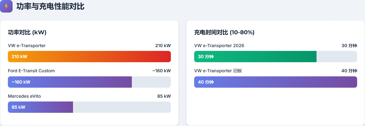Select the Ford E-Transit Custom label
The height and width of the screenshot is (126, 365).
pos(31,71)
